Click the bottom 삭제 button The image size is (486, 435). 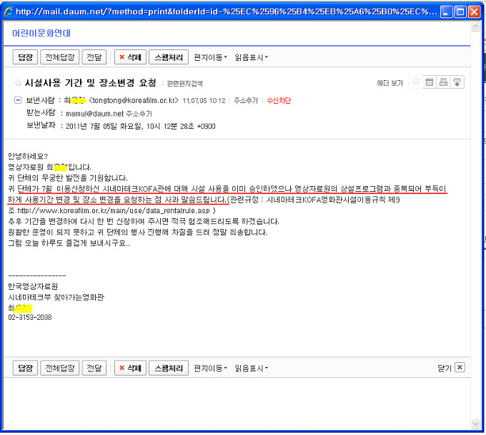pyautogui.click(x=130, y=368)
